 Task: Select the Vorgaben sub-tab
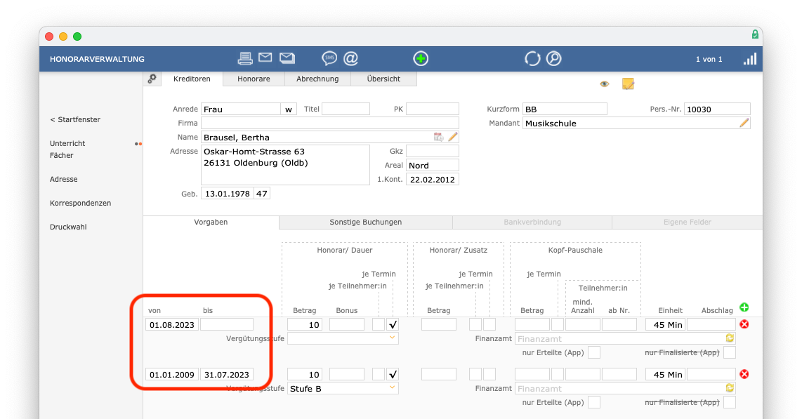[x=211, y=222]
